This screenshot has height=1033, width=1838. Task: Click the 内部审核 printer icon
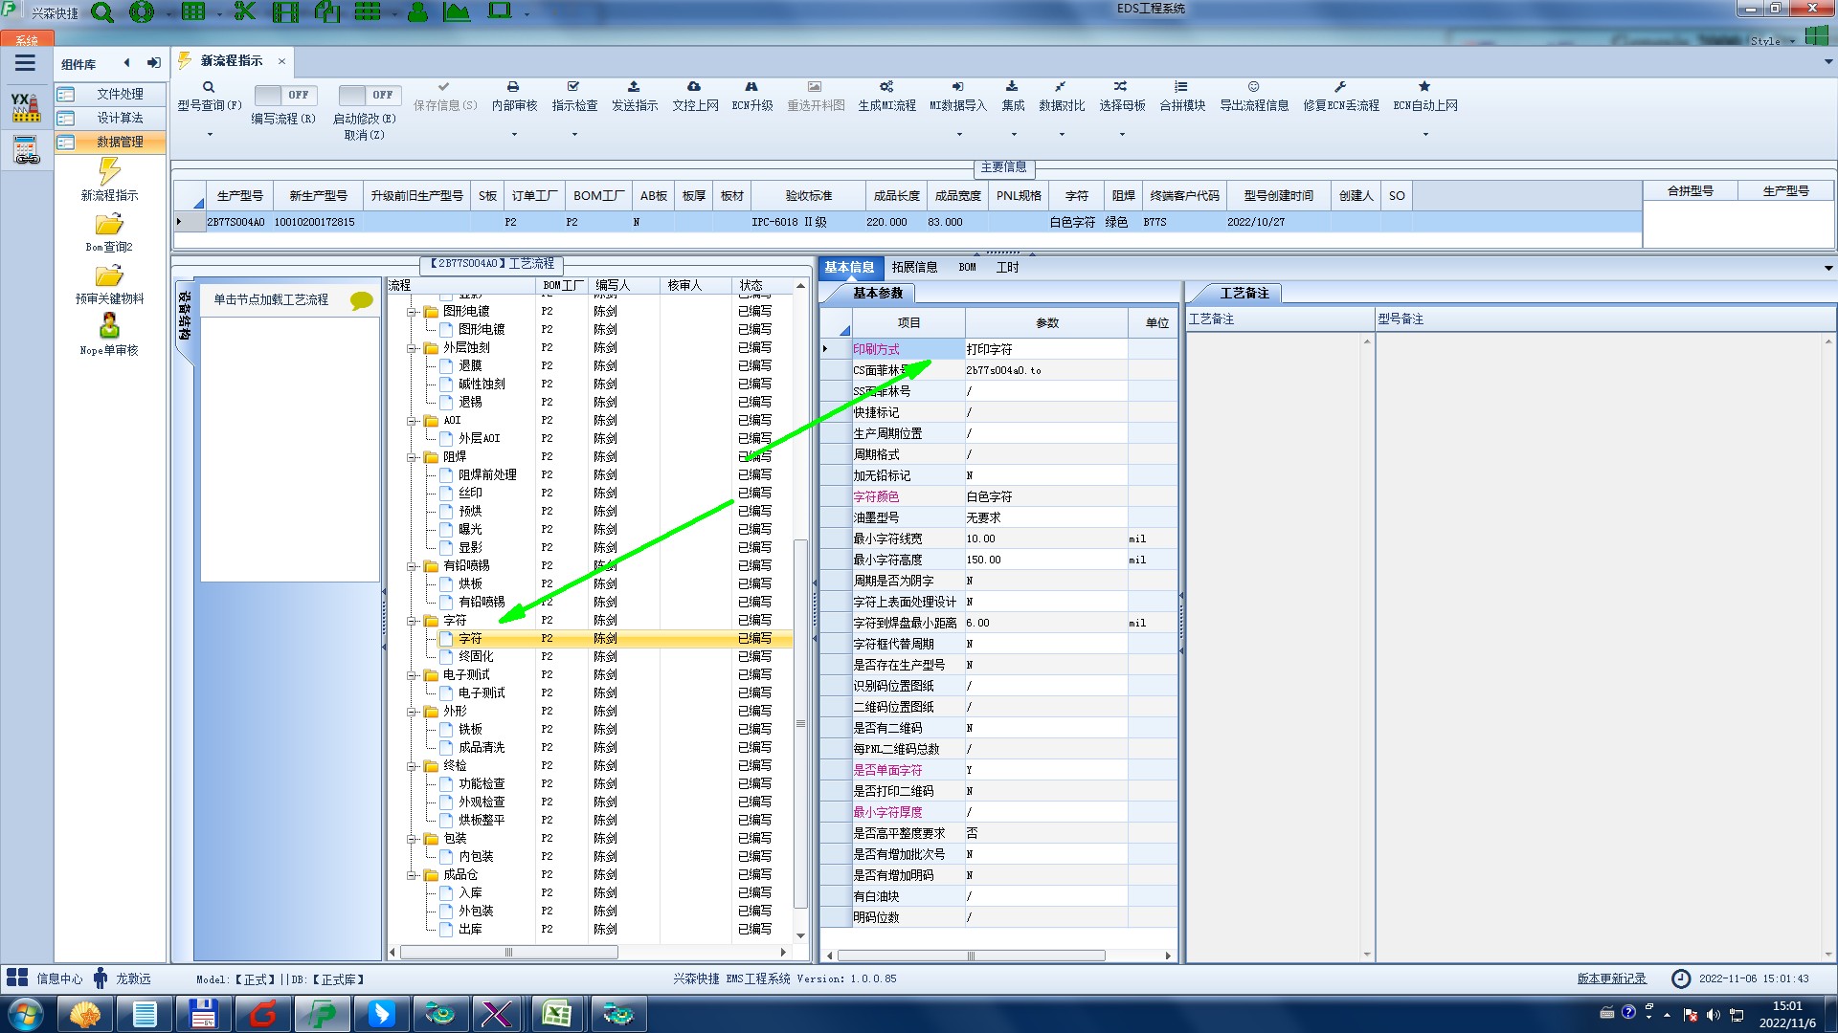coord(513,87)
